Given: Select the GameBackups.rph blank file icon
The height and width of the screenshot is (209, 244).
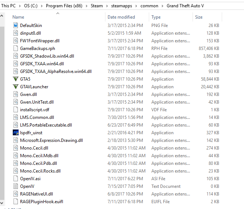Looking at the screenshot, I should click(16, 48).
